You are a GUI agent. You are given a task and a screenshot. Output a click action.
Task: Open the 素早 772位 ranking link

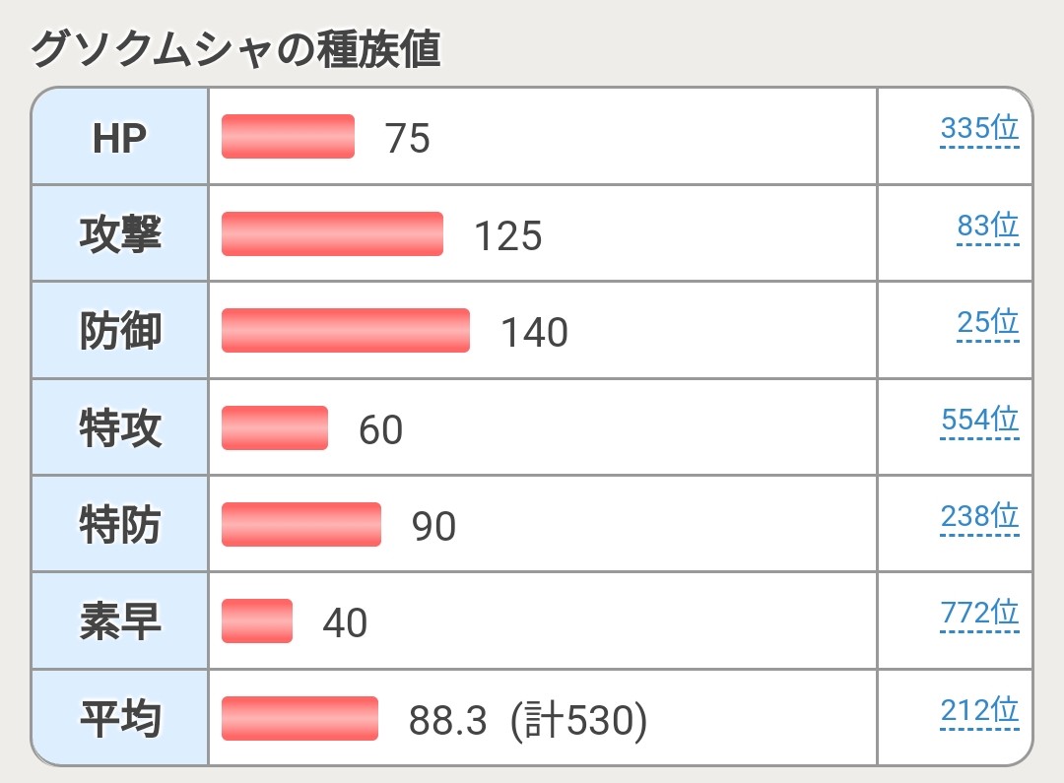point(979,613)
